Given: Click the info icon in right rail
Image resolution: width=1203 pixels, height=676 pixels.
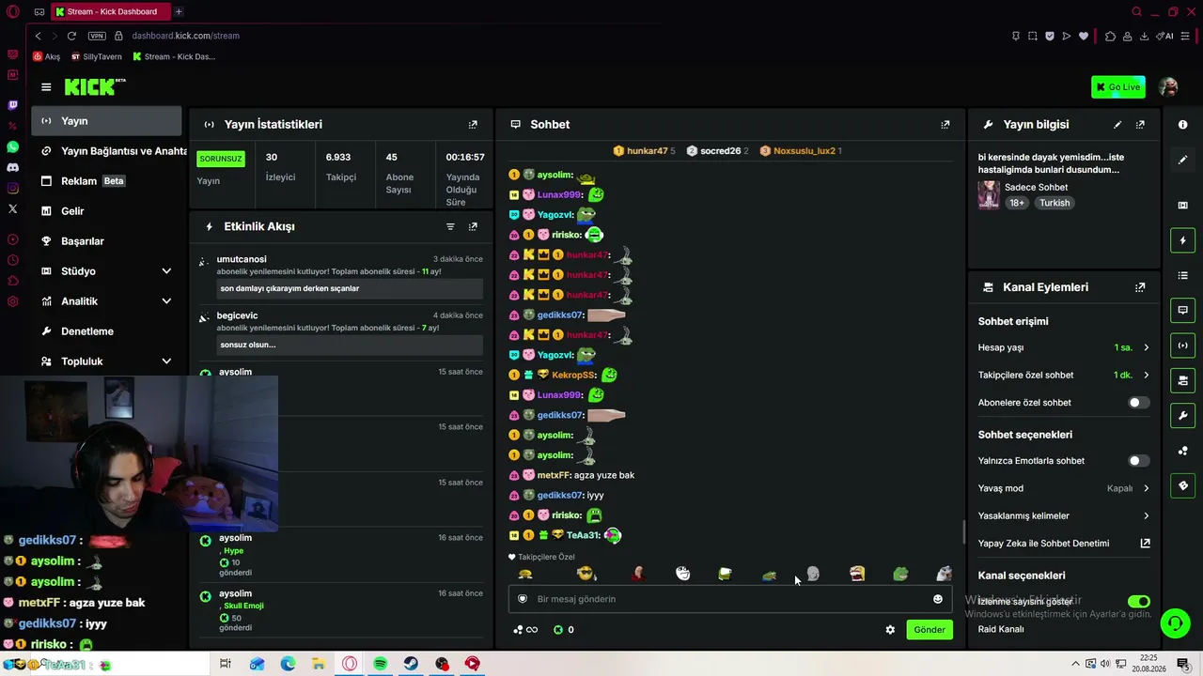Looking at the screenshot, I should coord(1182,125).
